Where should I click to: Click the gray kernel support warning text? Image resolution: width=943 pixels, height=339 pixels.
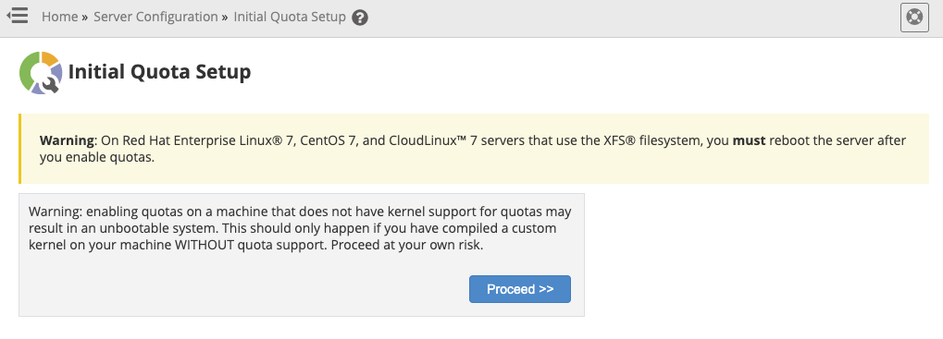(300, 228)
